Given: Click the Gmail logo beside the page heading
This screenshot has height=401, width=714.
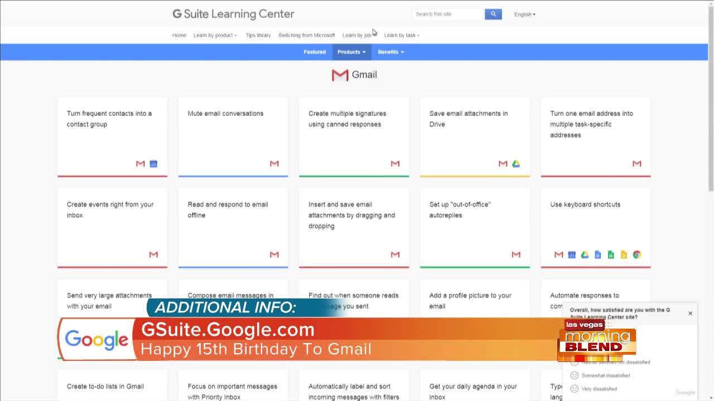Looking at the screenshot, I should (x=340, y=75).
